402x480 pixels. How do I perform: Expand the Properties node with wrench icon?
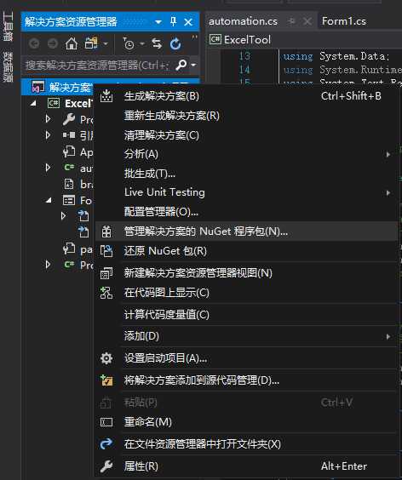tap(48, 119)
